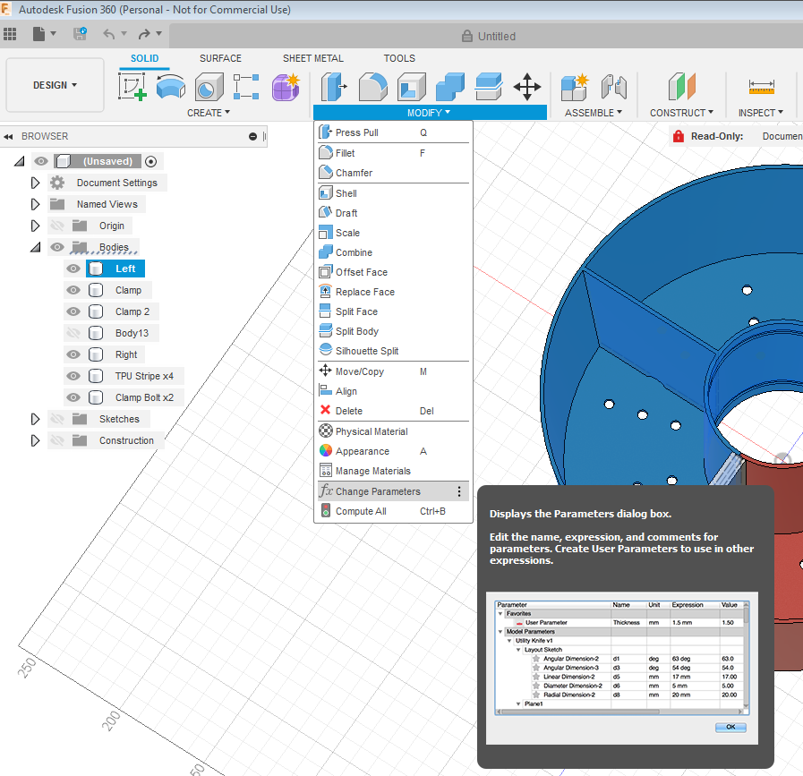The image size is (803, 776).
Task: Hide the Bodies folder
Action: [56, 247]
